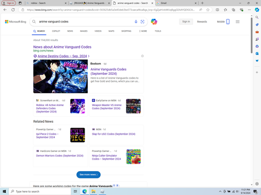Image resolution: width=261 pixels, height=195 pixels.
Task: Open the IMAGES search tab
Action: (84, 31)
